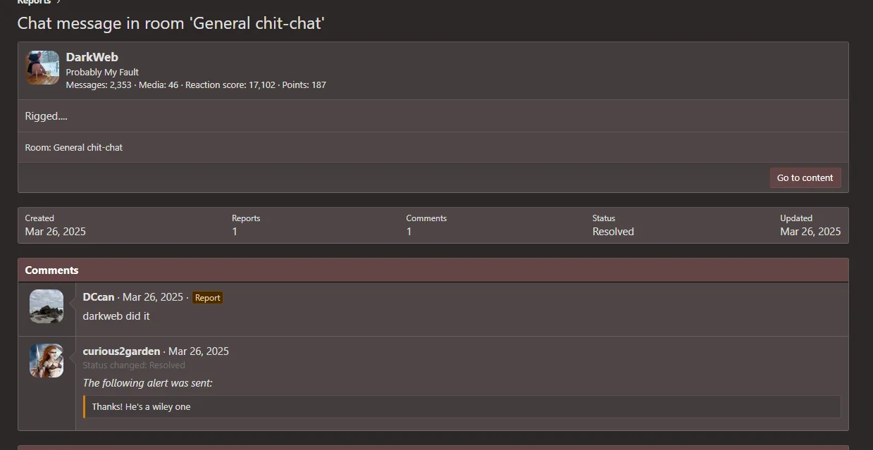Click the Media: 46 statistic
The image size is (873, 450).
(x=159, y=85)
